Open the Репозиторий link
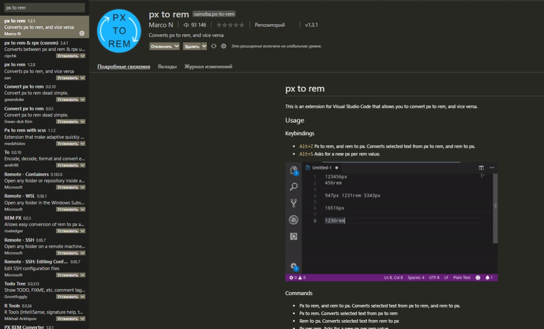 pos(270,25)
